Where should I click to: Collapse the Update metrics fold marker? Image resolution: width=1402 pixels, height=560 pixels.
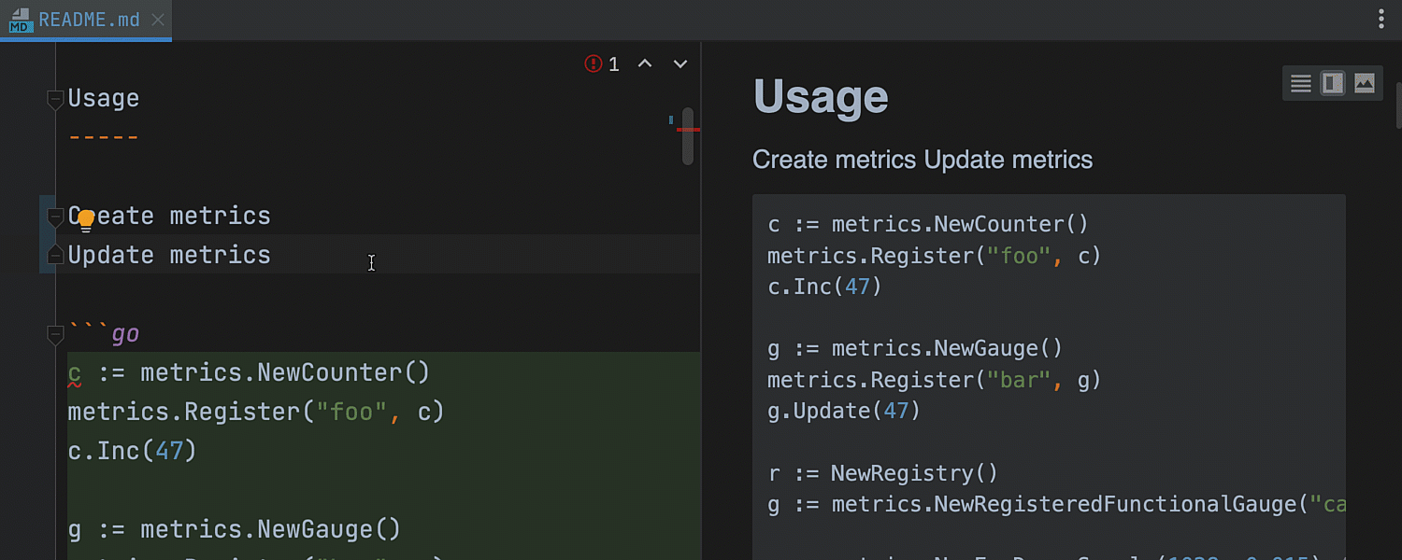click(x=55, y=255)
